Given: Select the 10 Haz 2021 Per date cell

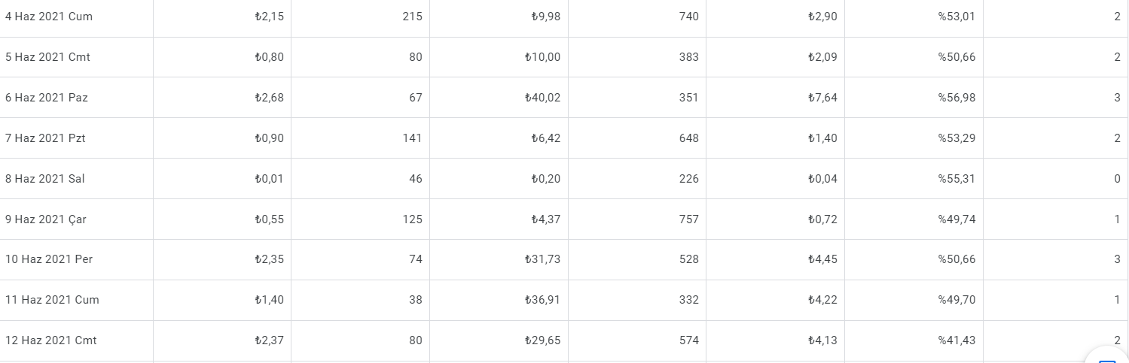Looking at the screenshot, I should pyautogui.click(x=76, y=259).
